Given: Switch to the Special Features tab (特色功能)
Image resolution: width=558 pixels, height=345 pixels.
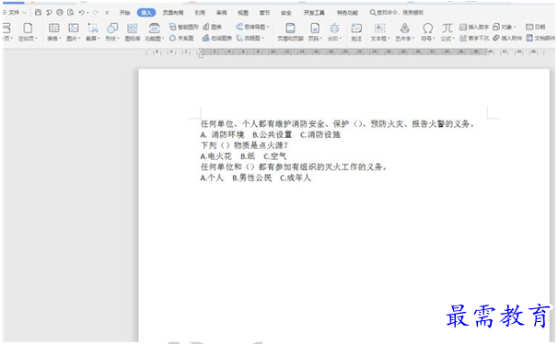Looking at the screenshot, I should tap(347, 13).
